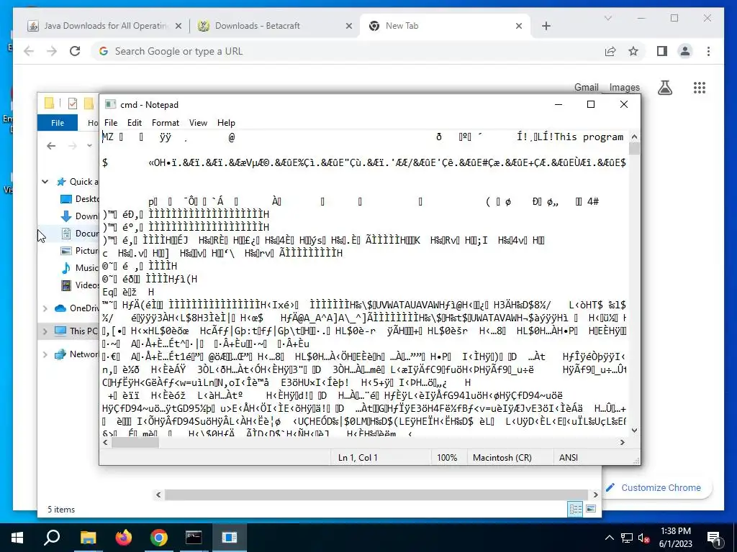Click File Explorer properties quick-access icon

[73, 103]
